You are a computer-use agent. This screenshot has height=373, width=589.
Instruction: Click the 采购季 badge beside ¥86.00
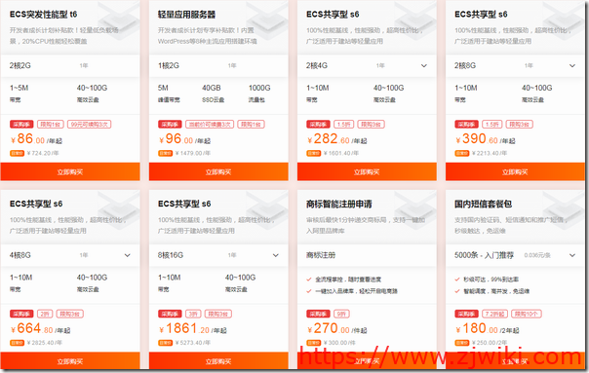(x=21, y=125)
